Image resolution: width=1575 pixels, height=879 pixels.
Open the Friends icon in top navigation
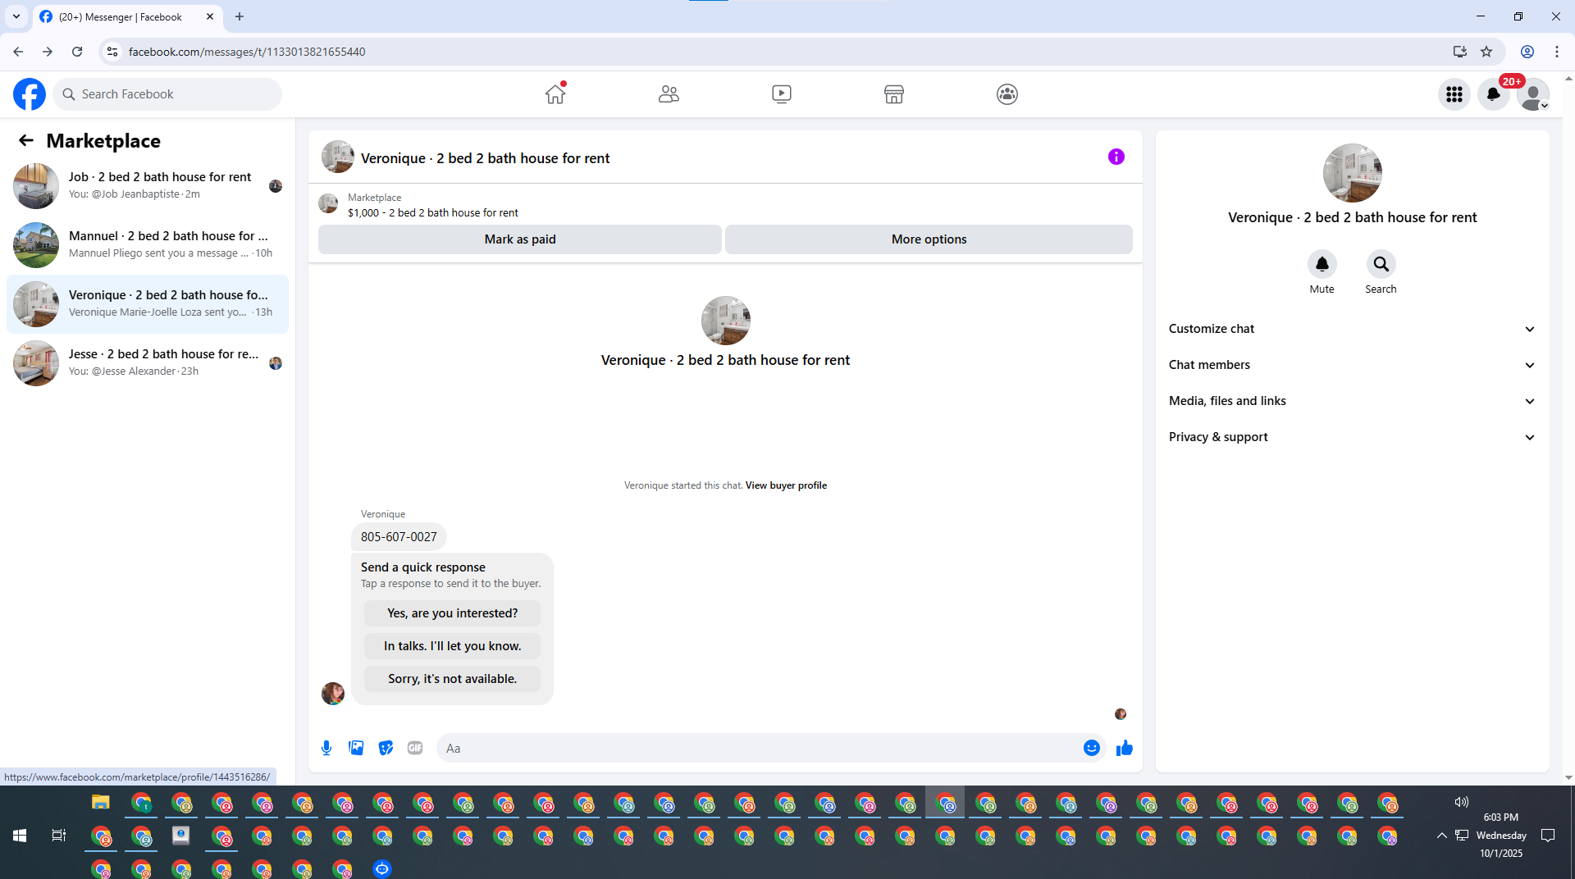click(x=669, y=94)
